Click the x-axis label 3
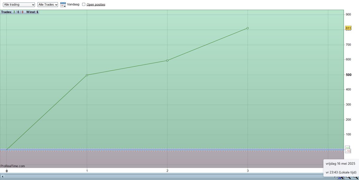The image size is (359, 180). click(248, 171)
